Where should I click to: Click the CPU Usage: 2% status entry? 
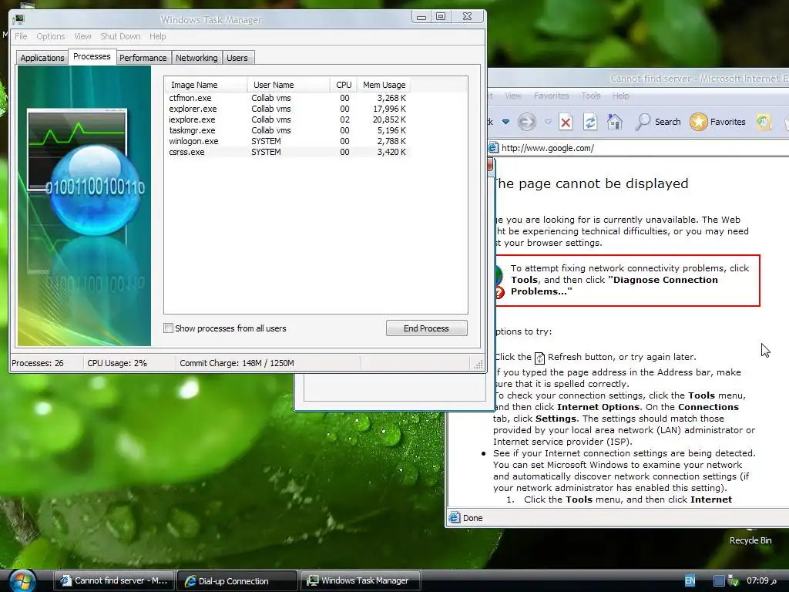click(x=117, y=363)
